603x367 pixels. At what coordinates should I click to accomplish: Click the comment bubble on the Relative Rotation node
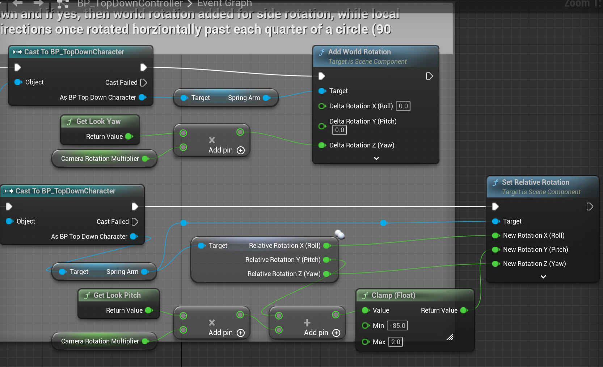click(340, 234)
